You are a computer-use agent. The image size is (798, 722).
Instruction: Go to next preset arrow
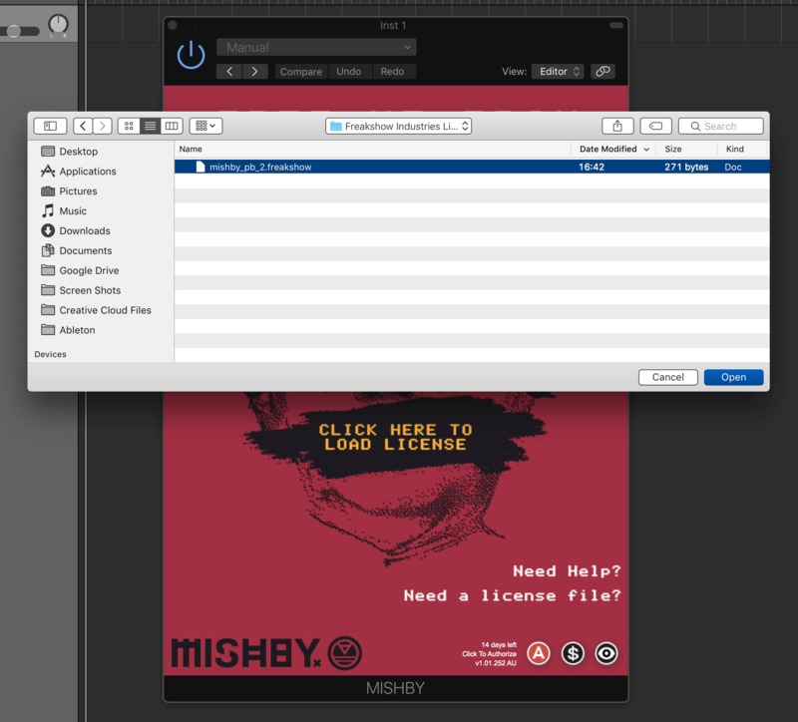[255, 71]
